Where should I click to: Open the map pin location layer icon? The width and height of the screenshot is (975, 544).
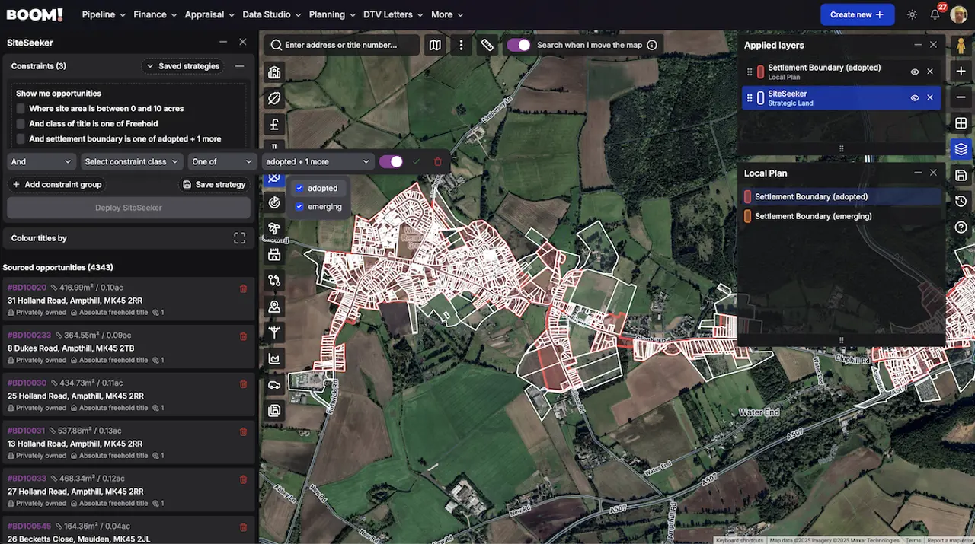coord(274,307)
